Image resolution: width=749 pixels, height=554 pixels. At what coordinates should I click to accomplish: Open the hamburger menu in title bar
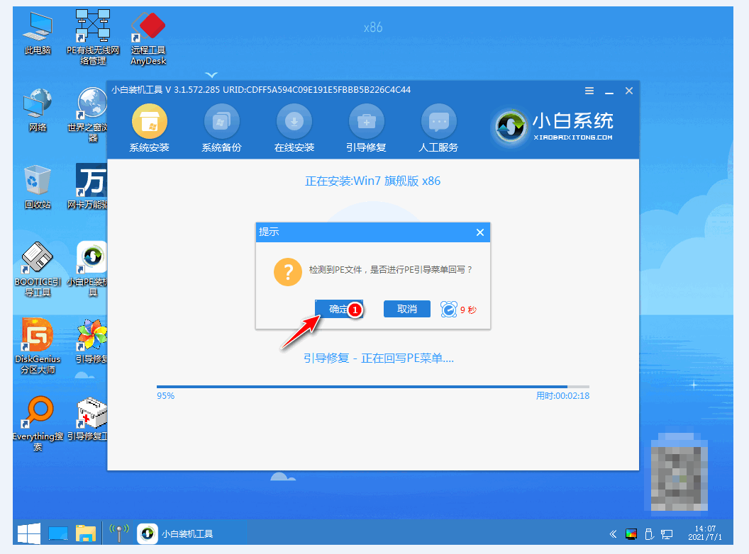click(x=589, y=91)
